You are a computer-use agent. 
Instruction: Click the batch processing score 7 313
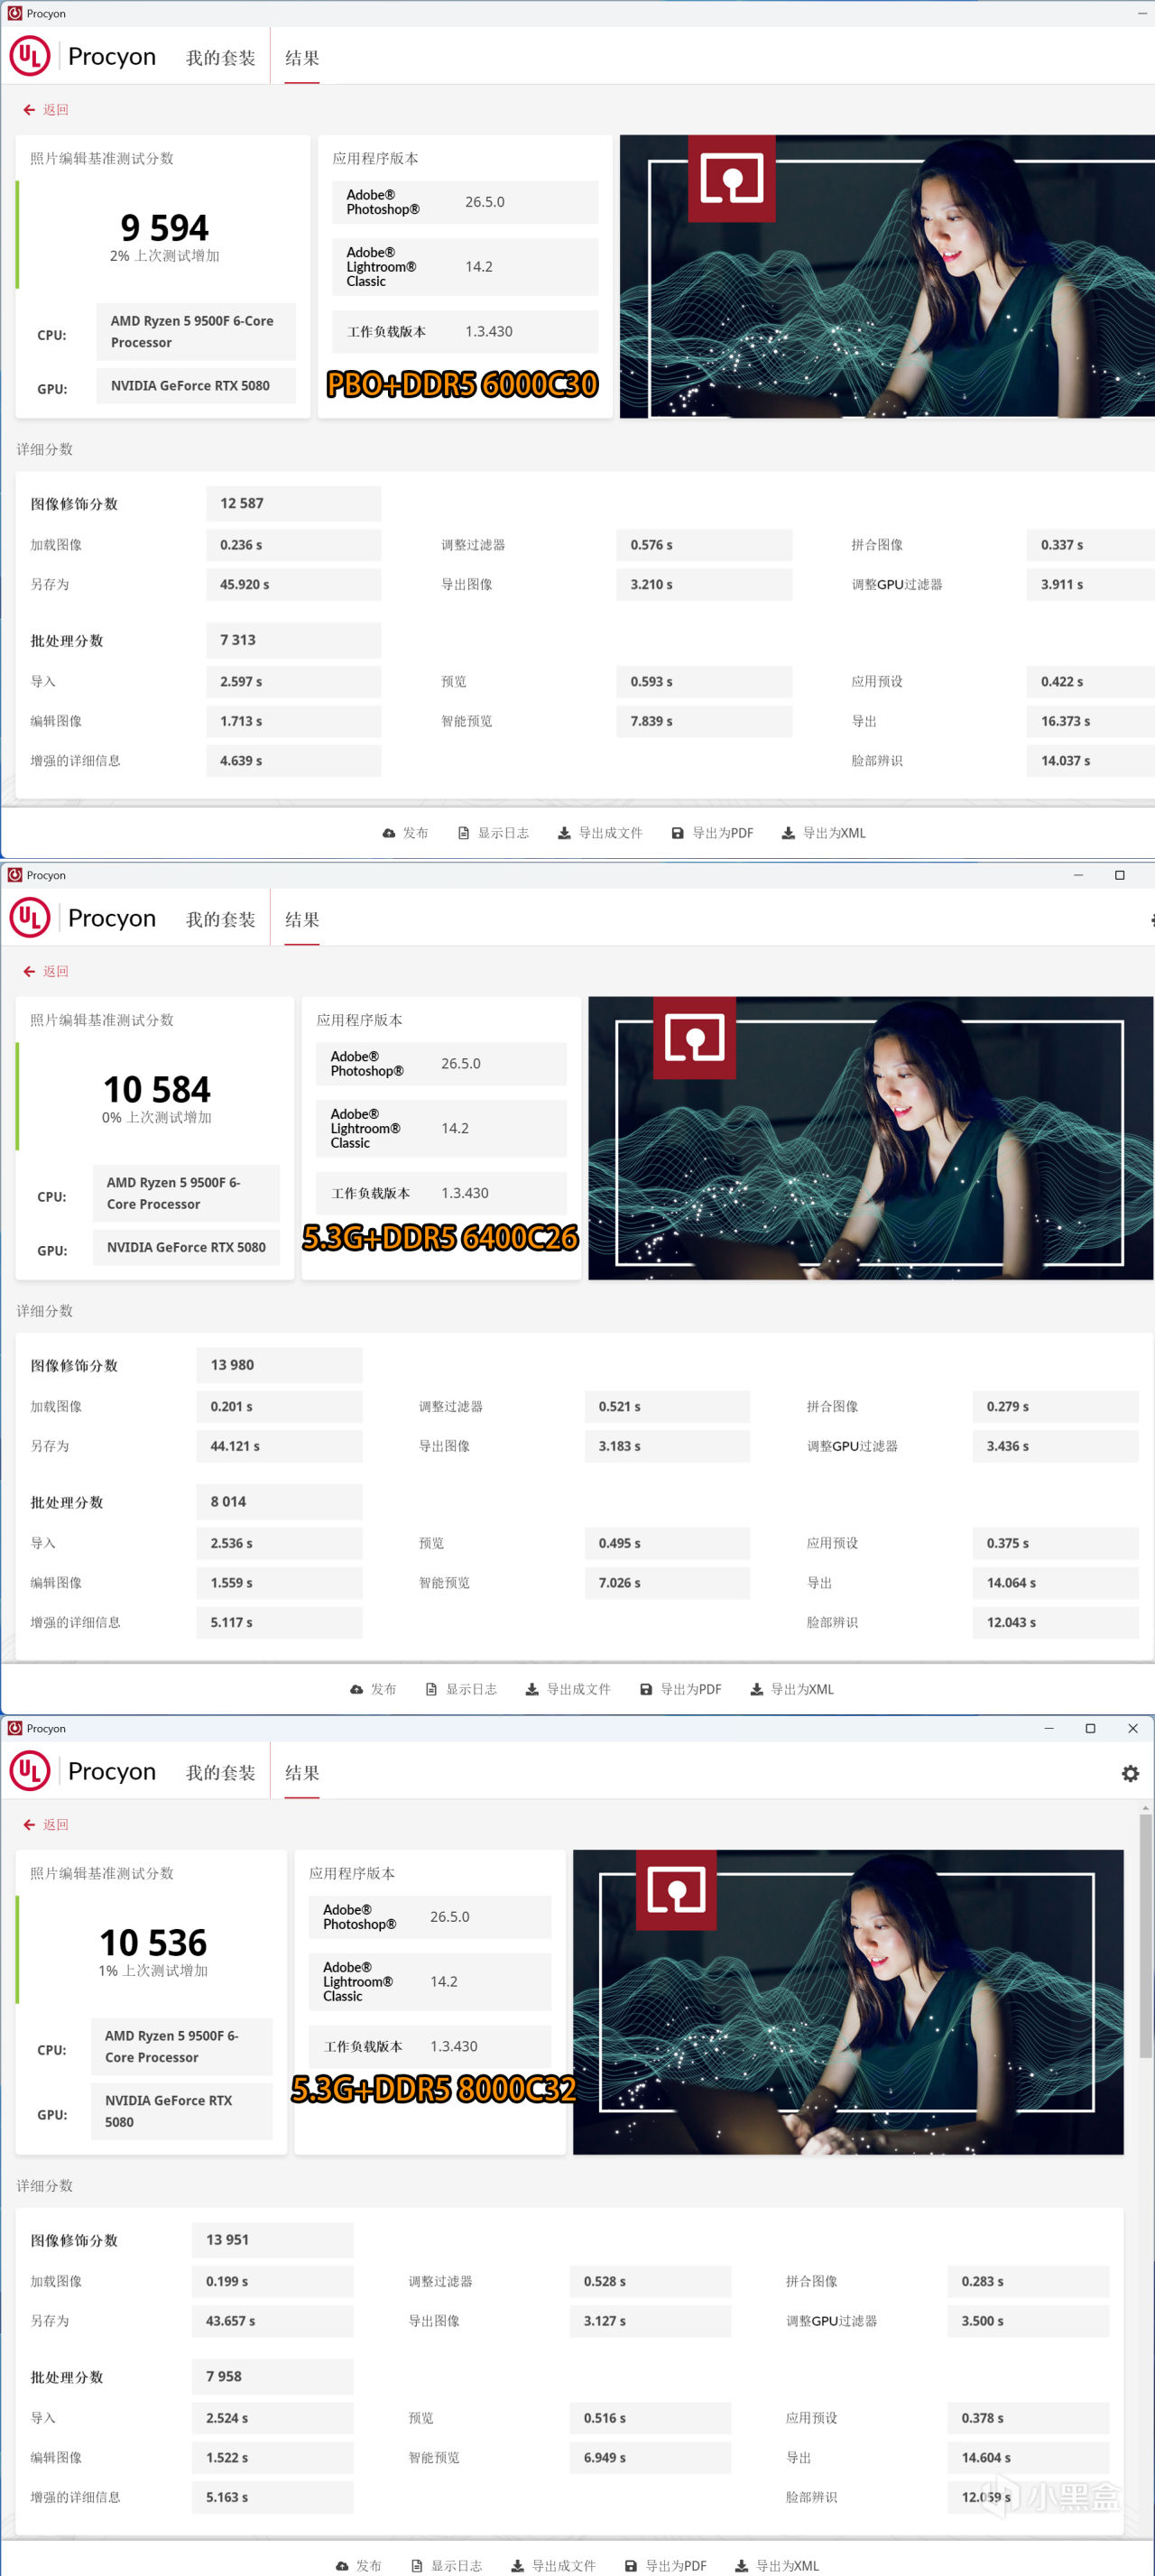pos(293,640)
